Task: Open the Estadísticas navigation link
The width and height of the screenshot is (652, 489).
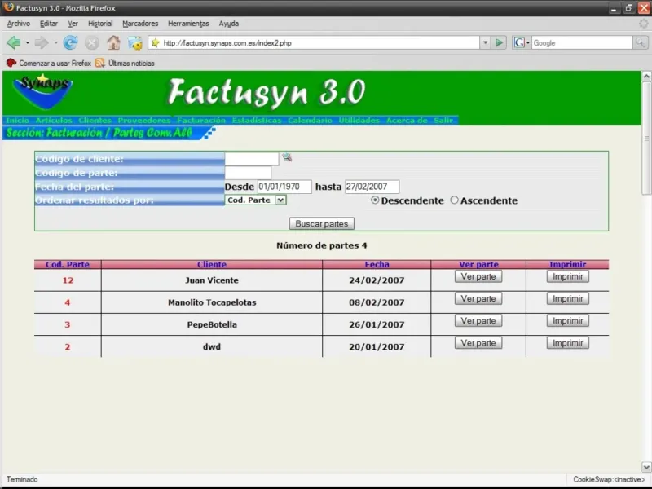Action: [257, 120]
